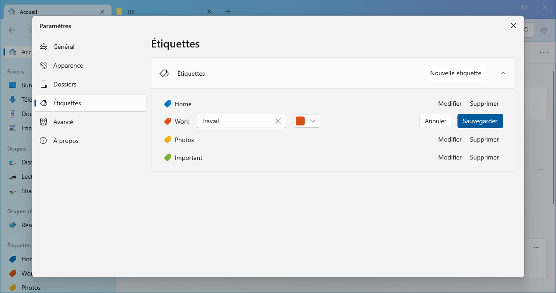556x293 pixels.
Task: Click the back arrow navigation icon
Action: click(12, 30)
